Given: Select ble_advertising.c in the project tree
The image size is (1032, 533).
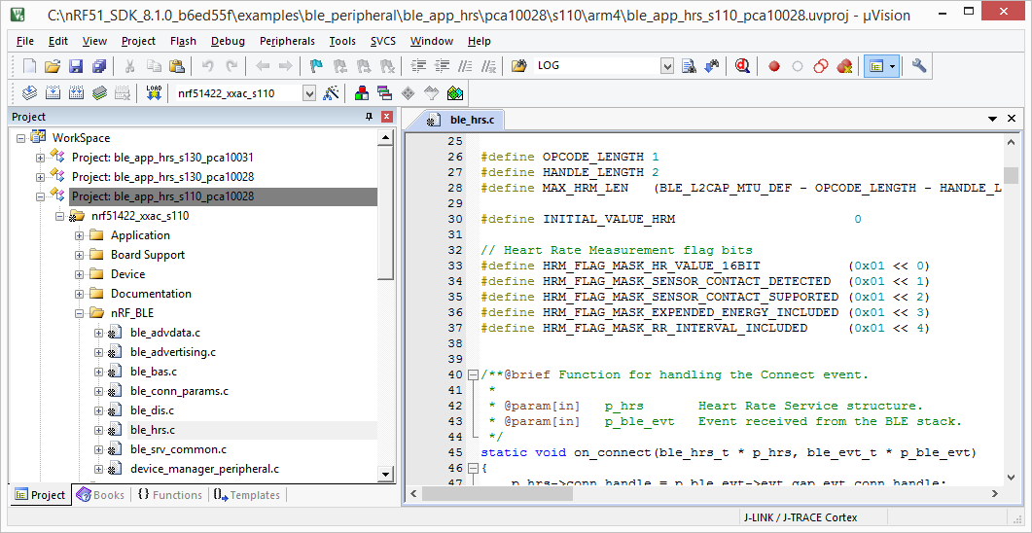Looking at the screenshot, I should pyautogui.click(x=173, y=352).
